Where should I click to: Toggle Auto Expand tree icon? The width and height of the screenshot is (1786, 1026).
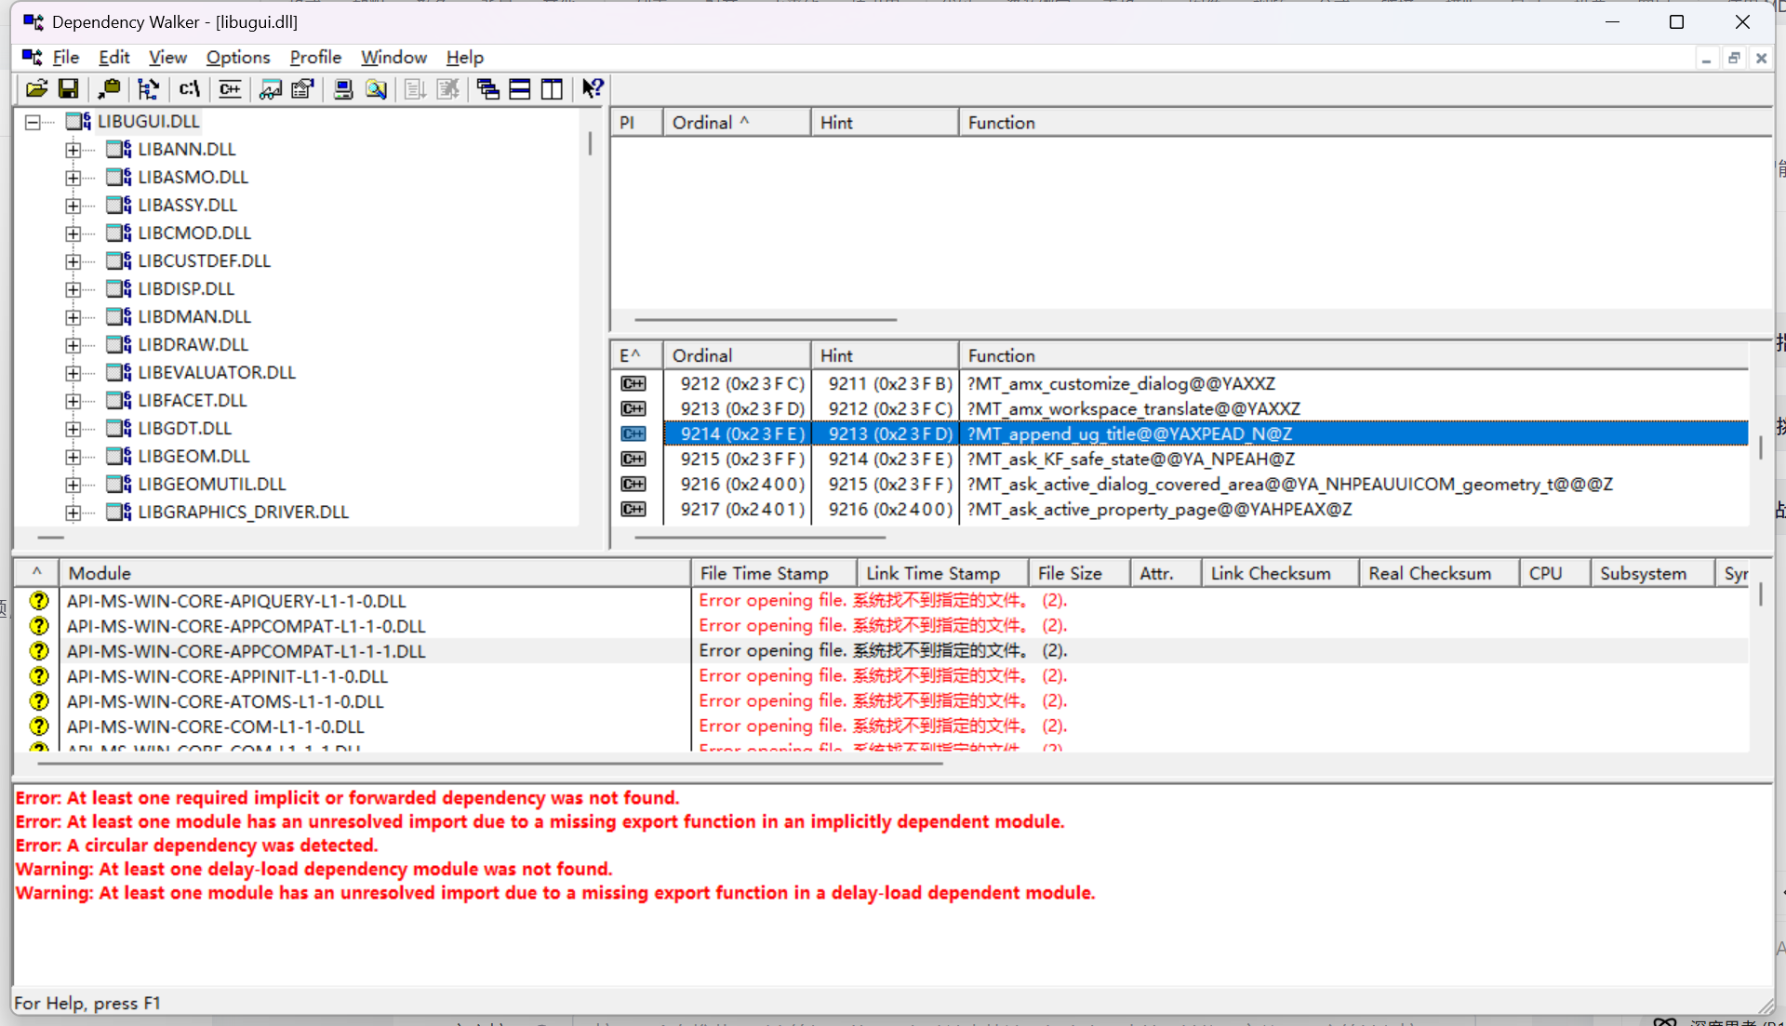(149, 89)
